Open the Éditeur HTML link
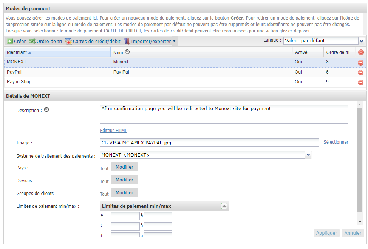 coord(113,131)
